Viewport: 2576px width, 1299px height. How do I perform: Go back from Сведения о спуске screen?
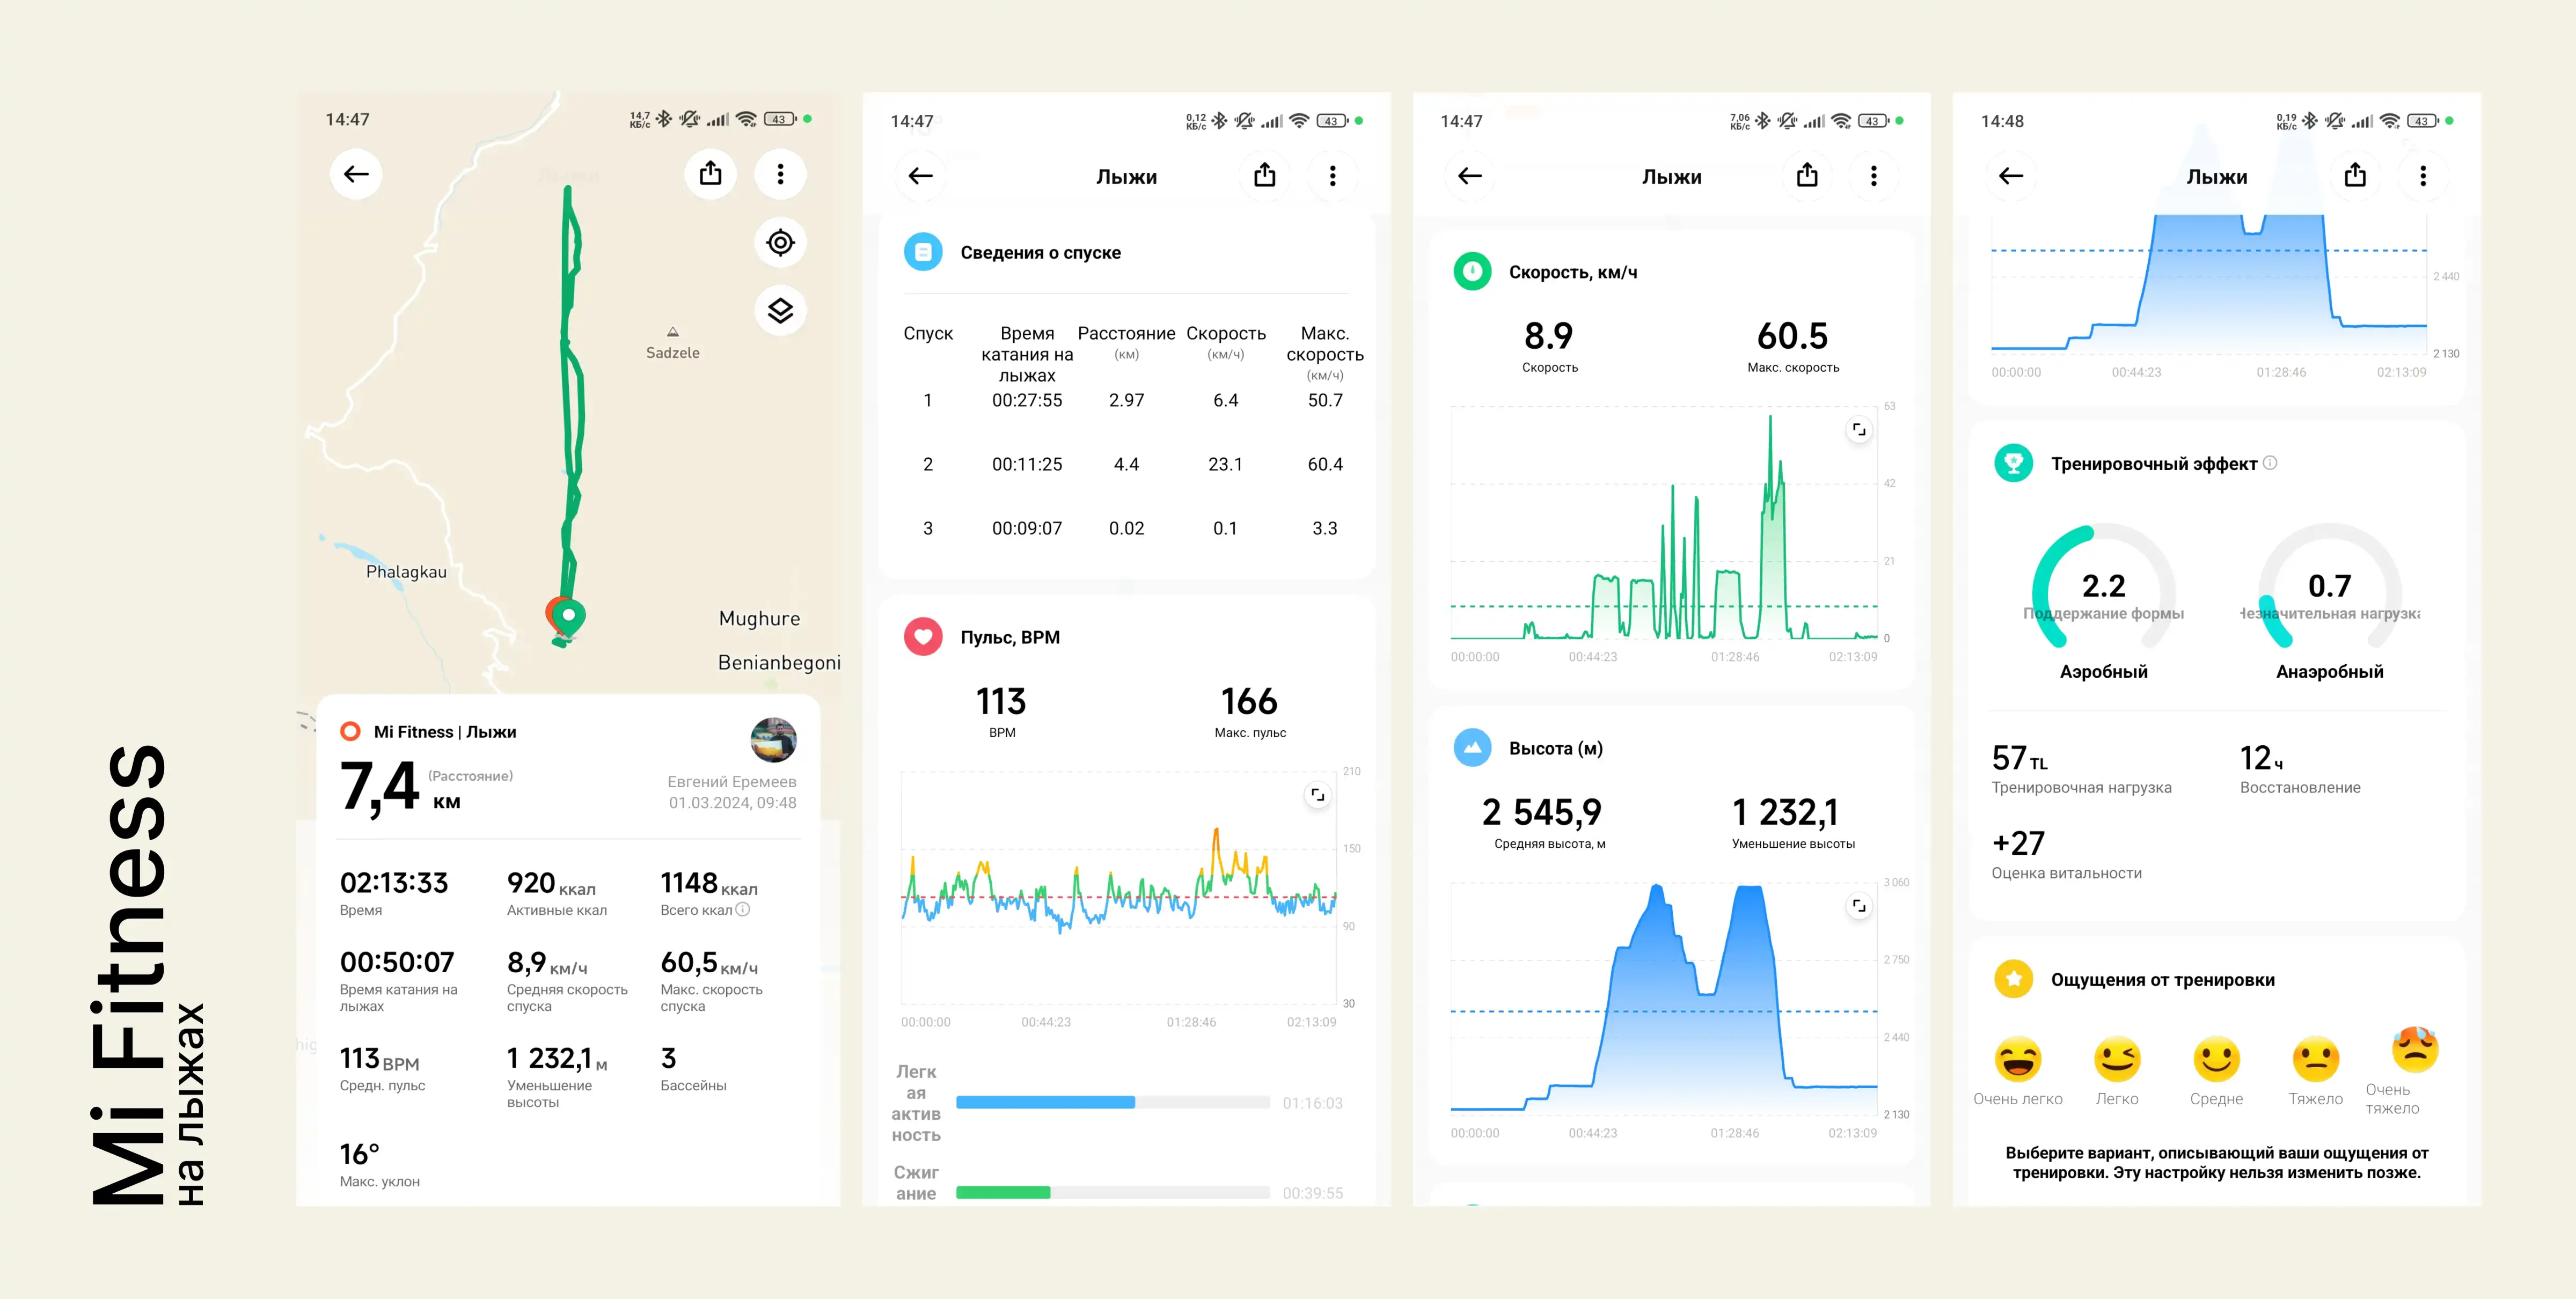[x=920, y=176]
